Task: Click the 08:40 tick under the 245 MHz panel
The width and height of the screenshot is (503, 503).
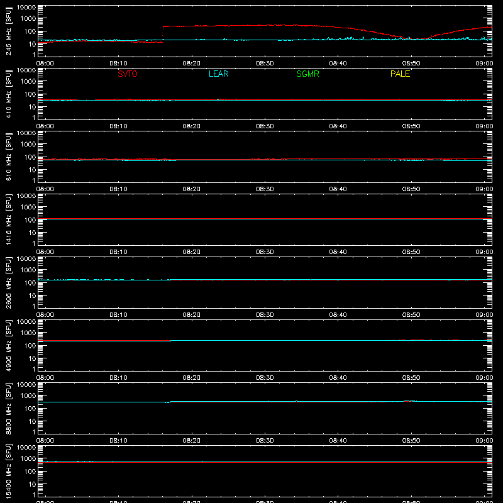Action: pyautogui.click(x=338, y=64)
